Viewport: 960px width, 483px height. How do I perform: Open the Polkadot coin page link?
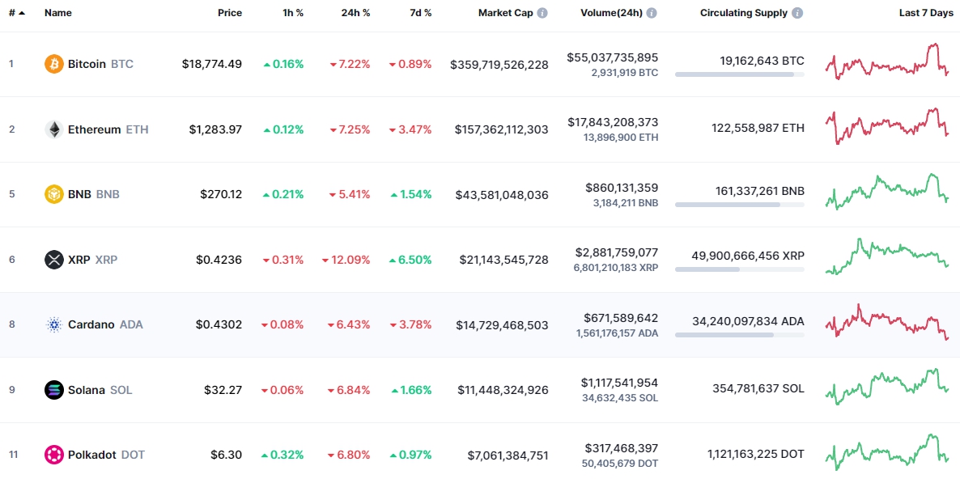(107, 455)
